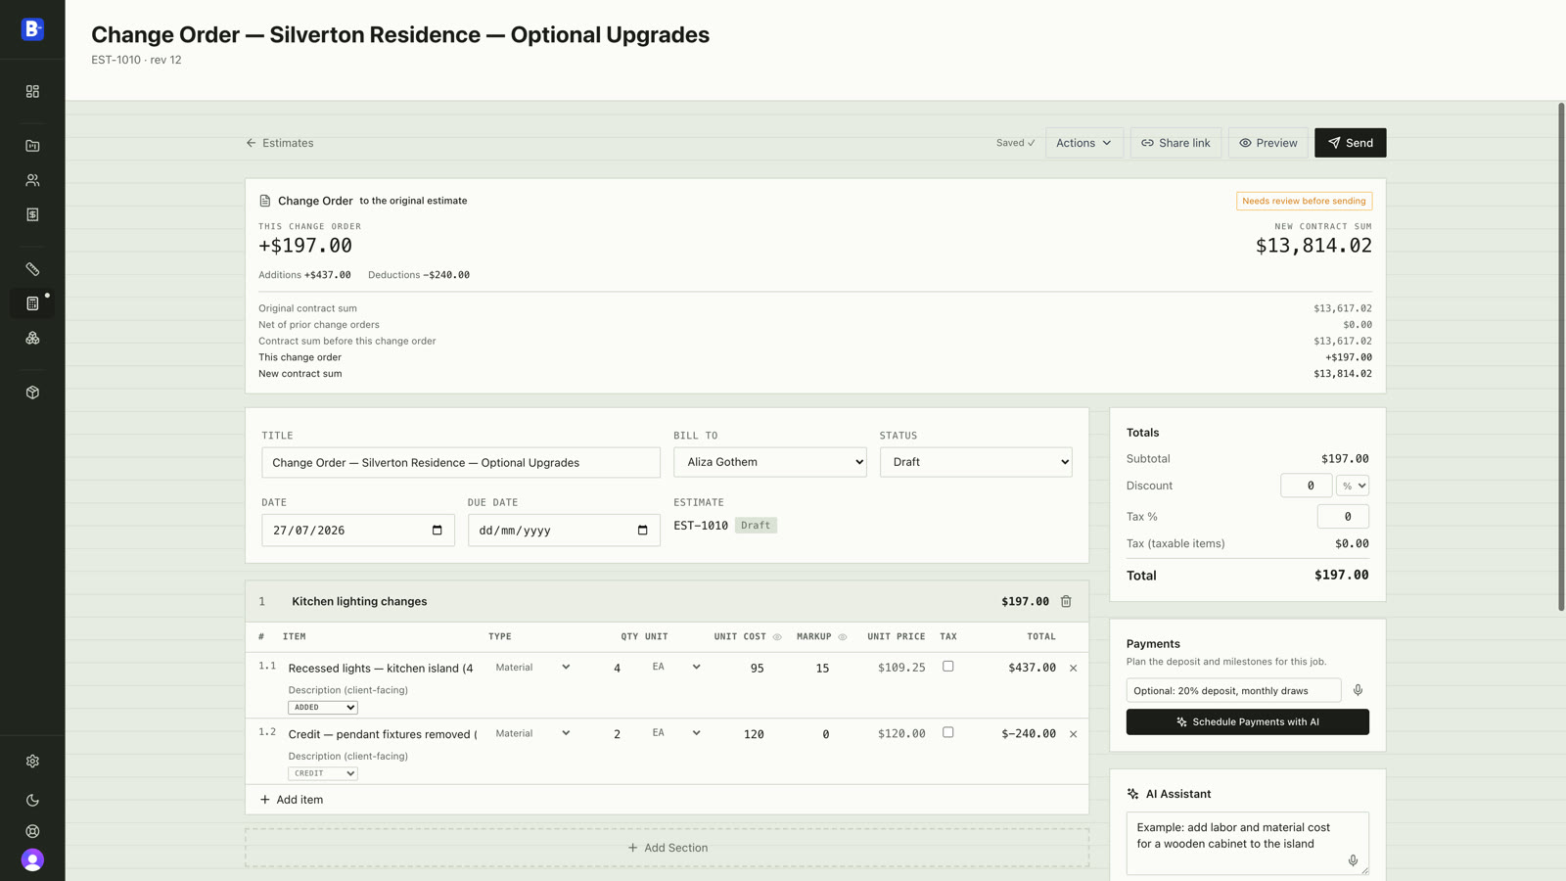The width and height of the screenshot is (1566, 881).
Task: Open the Actions dropdown menu
Action: tap(1083, 143)
